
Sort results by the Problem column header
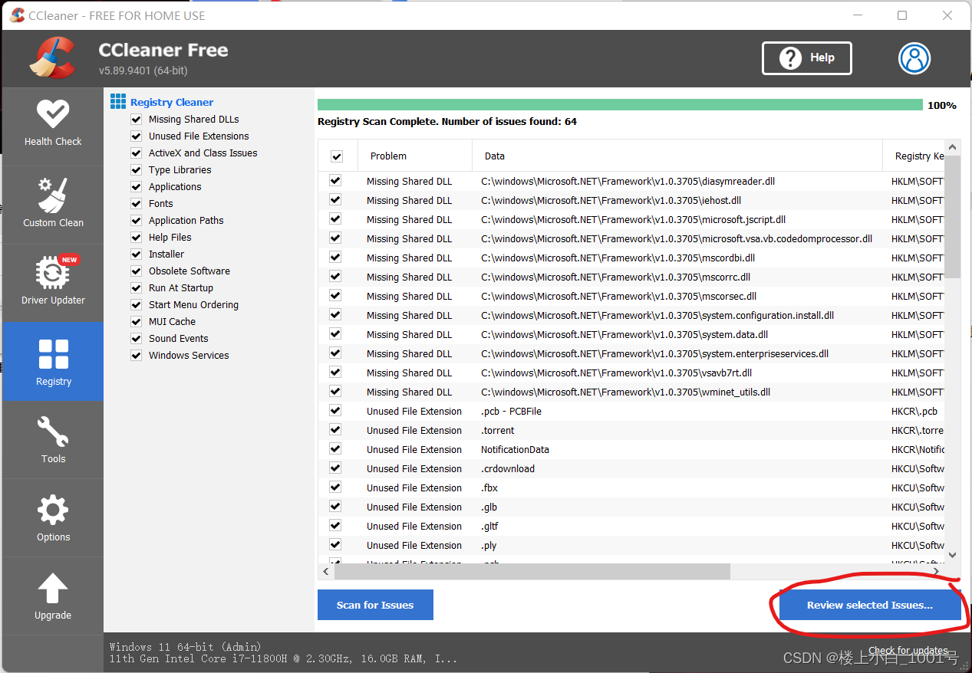click(x=415, y=156)
